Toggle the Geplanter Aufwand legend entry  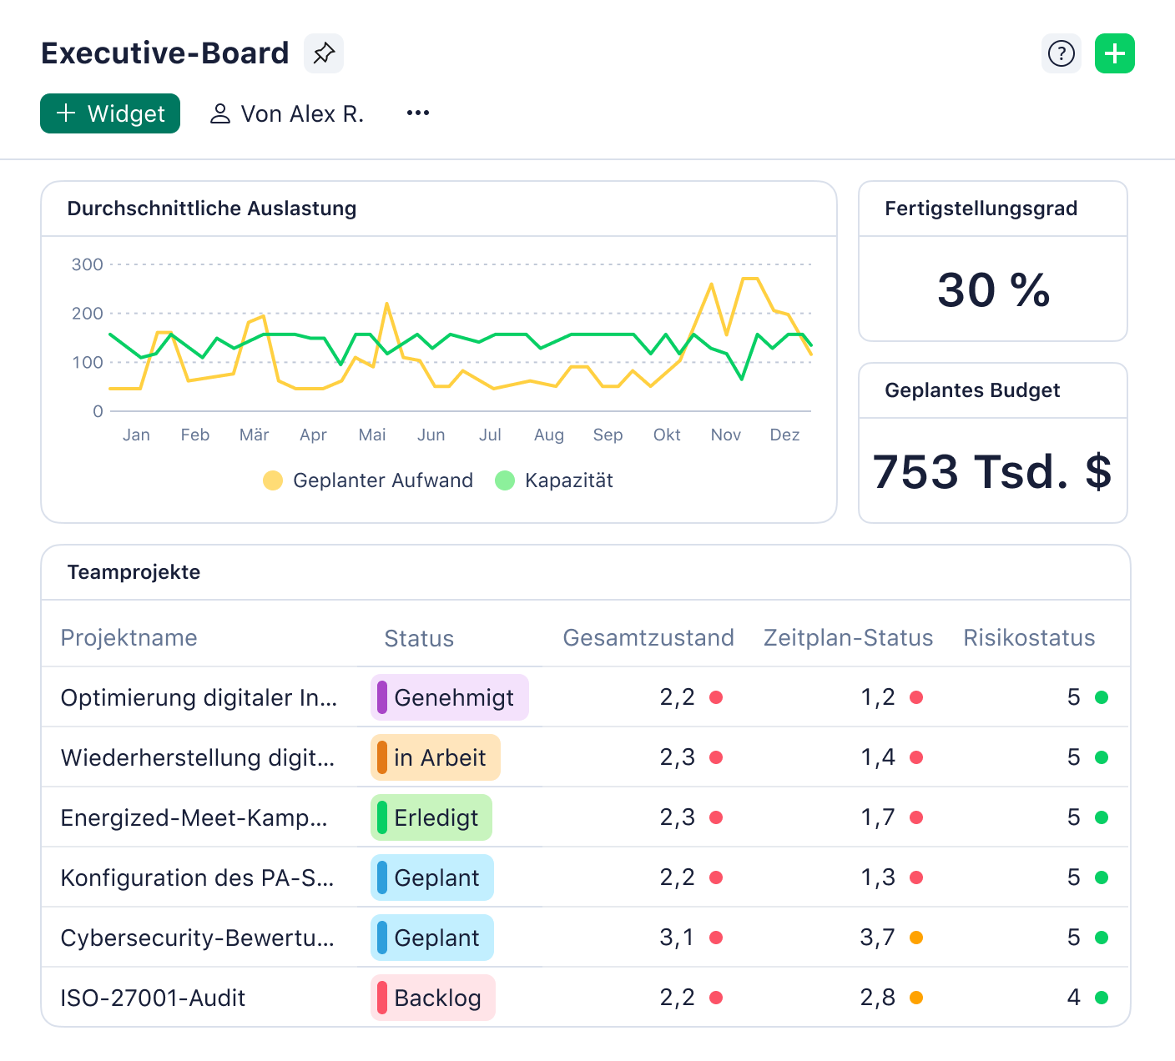point(368,480)
